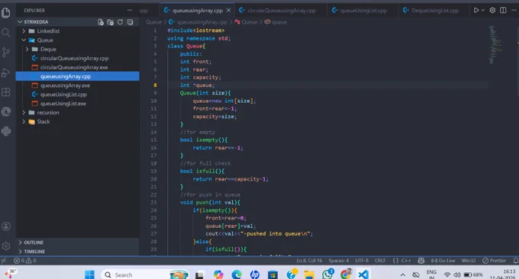Image resolution: width=519 pixels, height=279 pixels.
Task: Open File Explorer from taskbar
Action: 309,274
